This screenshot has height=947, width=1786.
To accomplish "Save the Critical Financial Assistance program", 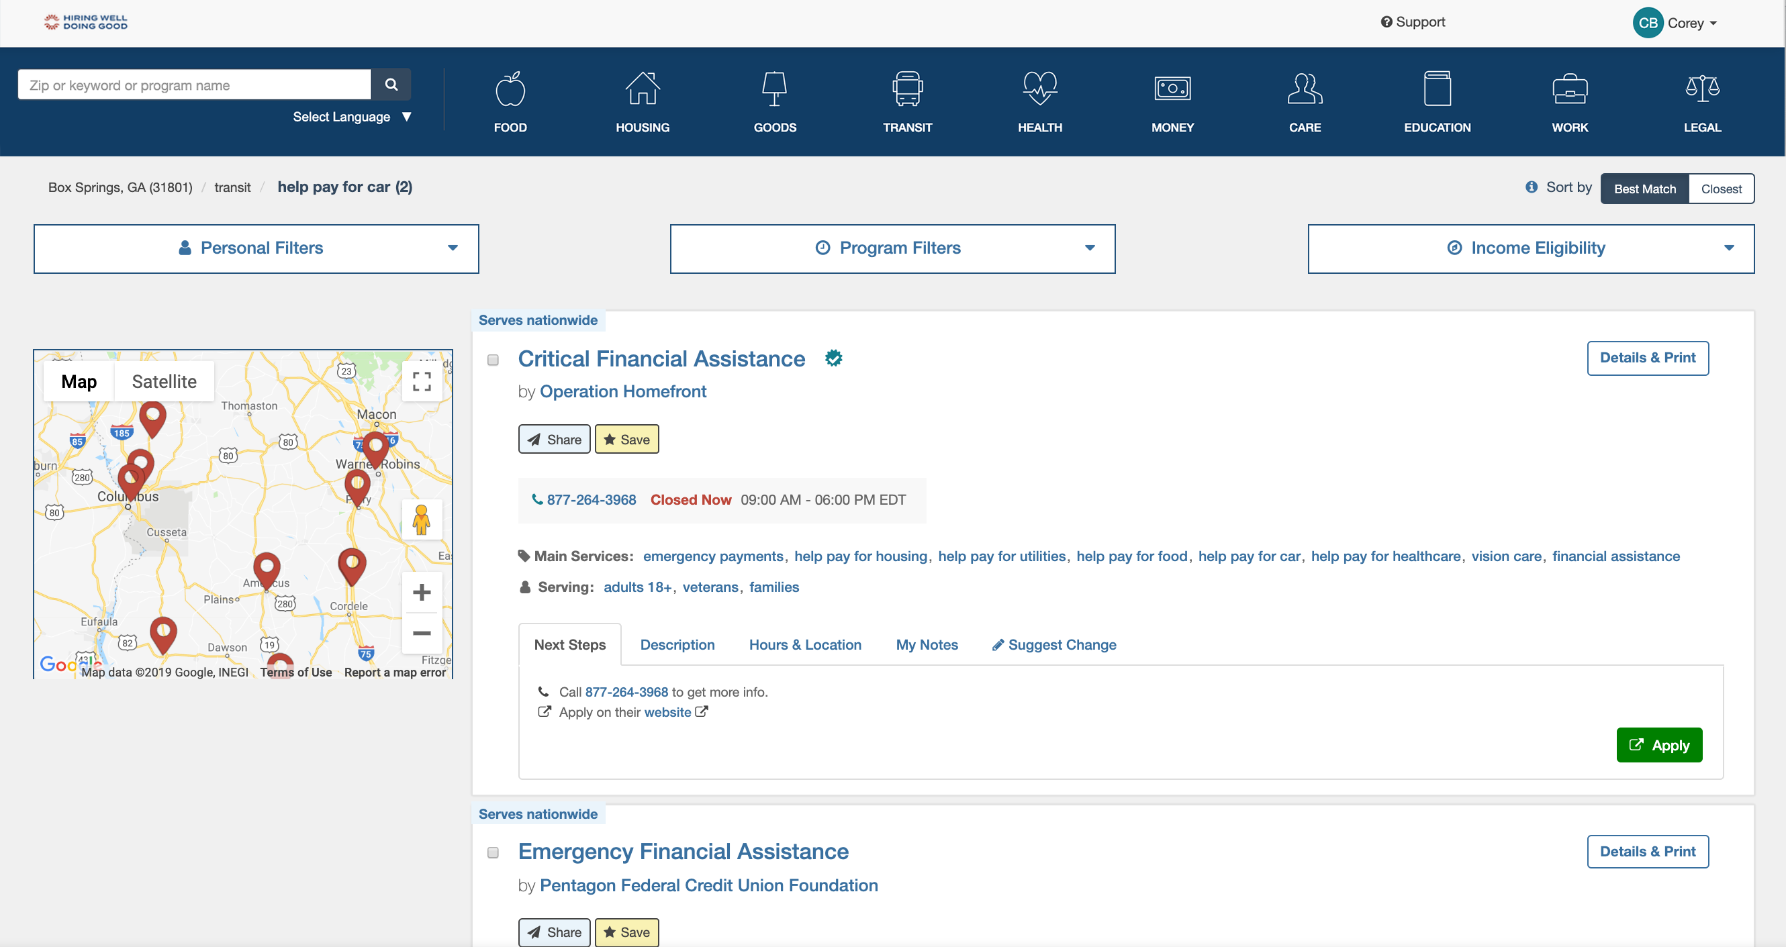I will [626, 439].
